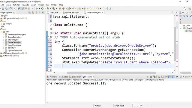The height and width of the screenshot is (108, 192).
Task: Click the Terminate stop square in Console
Action: click(x=148, y=77)
